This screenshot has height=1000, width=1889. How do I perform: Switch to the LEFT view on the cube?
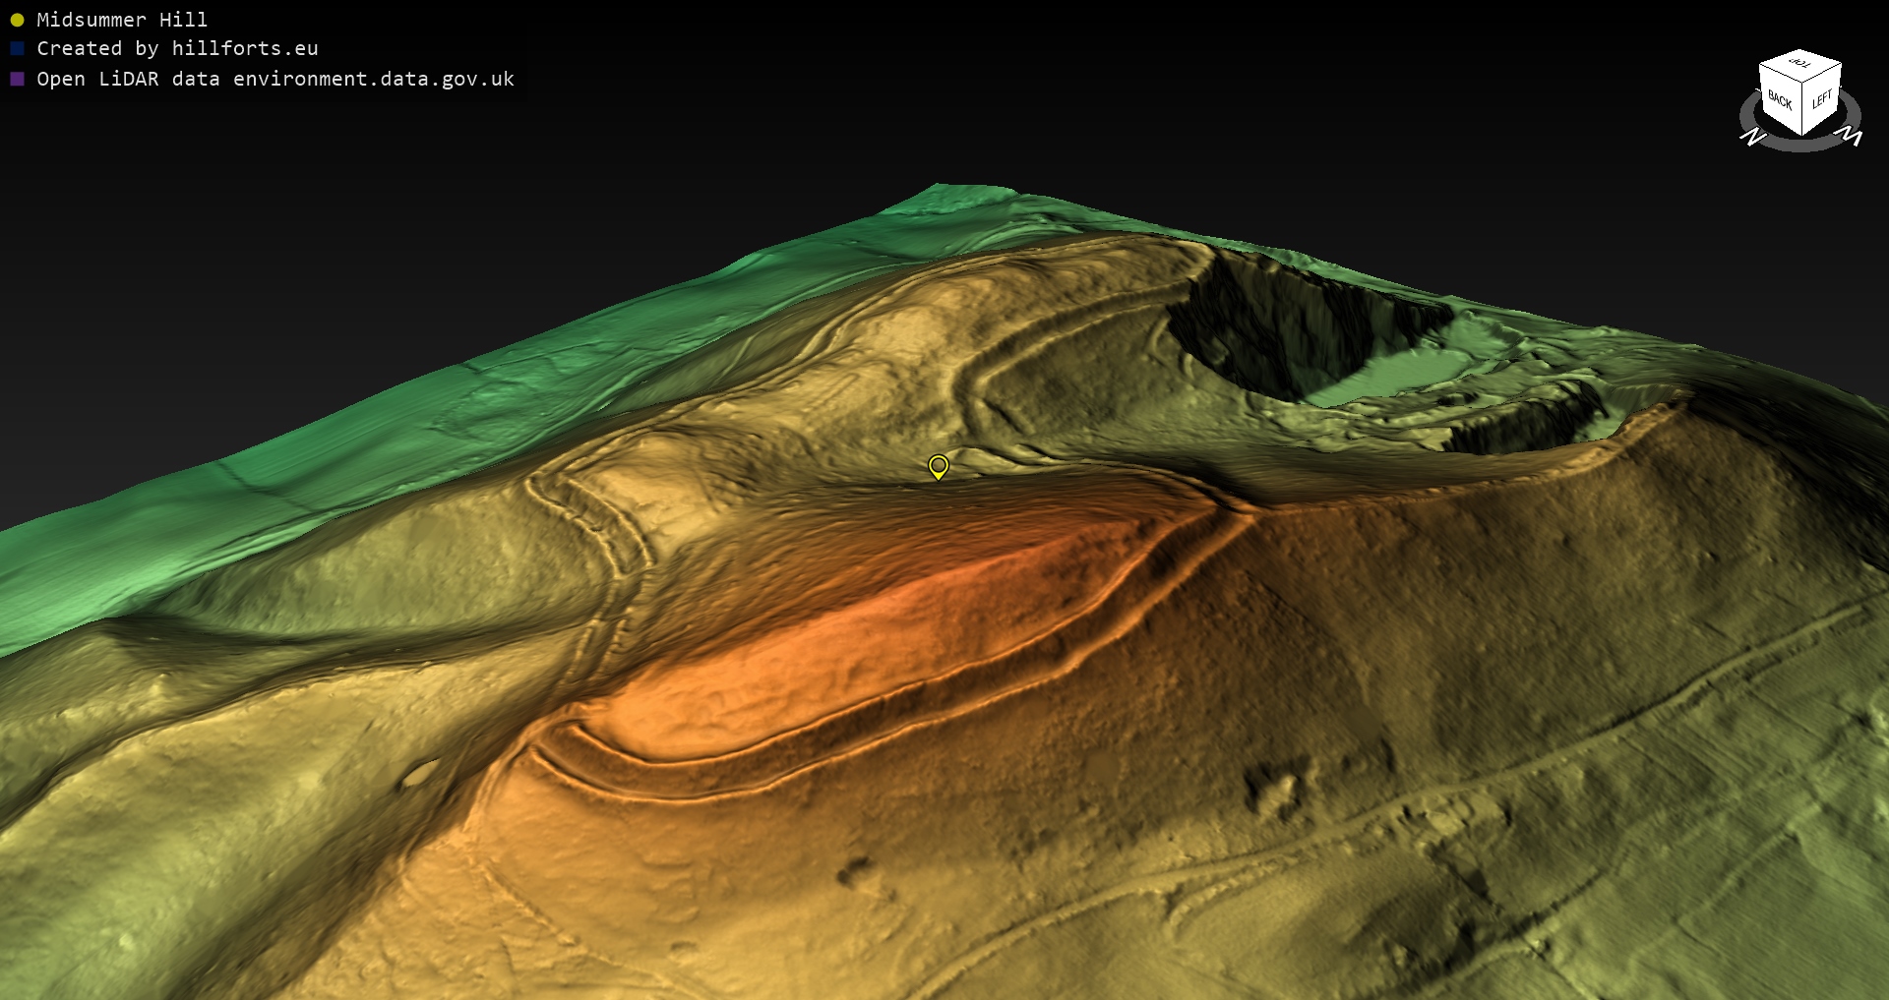coord(1822,99)
